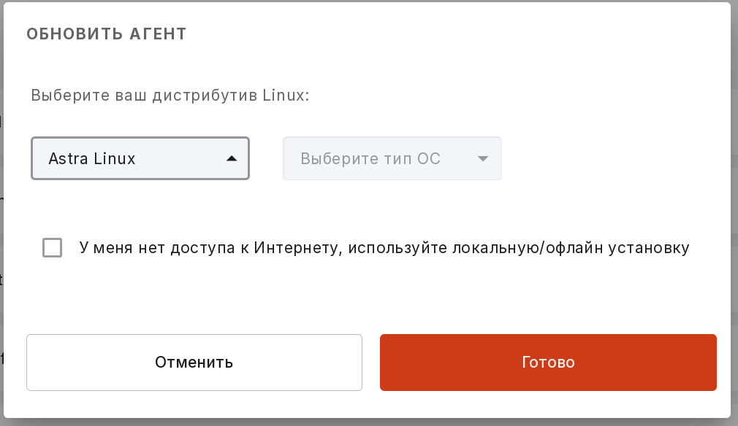This screenshot has height=426, width=738.
Task: Click blank dialog area right of the OS type dropdown
Action: coord(612,158)
